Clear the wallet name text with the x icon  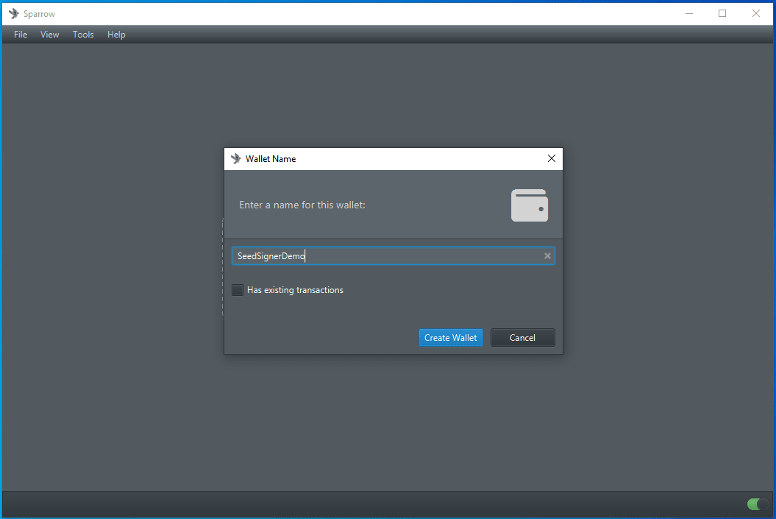(547, 256)
